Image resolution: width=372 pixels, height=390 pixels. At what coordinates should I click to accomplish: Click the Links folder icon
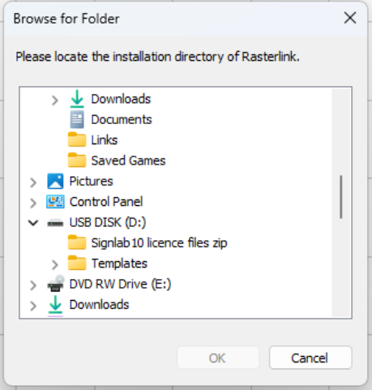click(77, 139)
